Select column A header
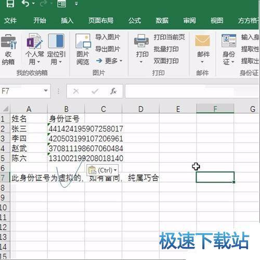This screenshot has height=260, width=260. [29, 109]
